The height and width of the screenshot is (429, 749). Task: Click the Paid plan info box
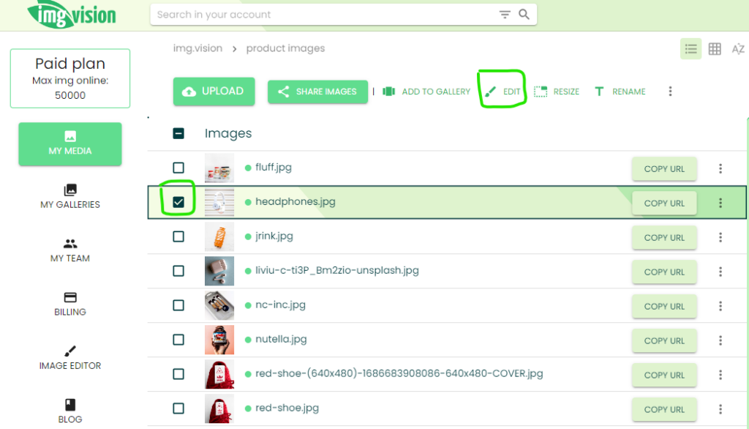pos(70,78)
